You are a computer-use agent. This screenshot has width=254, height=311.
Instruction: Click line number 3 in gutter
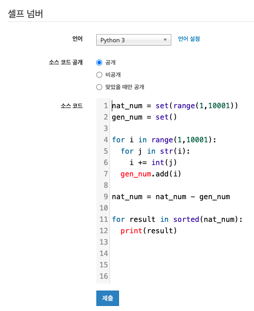106,129
